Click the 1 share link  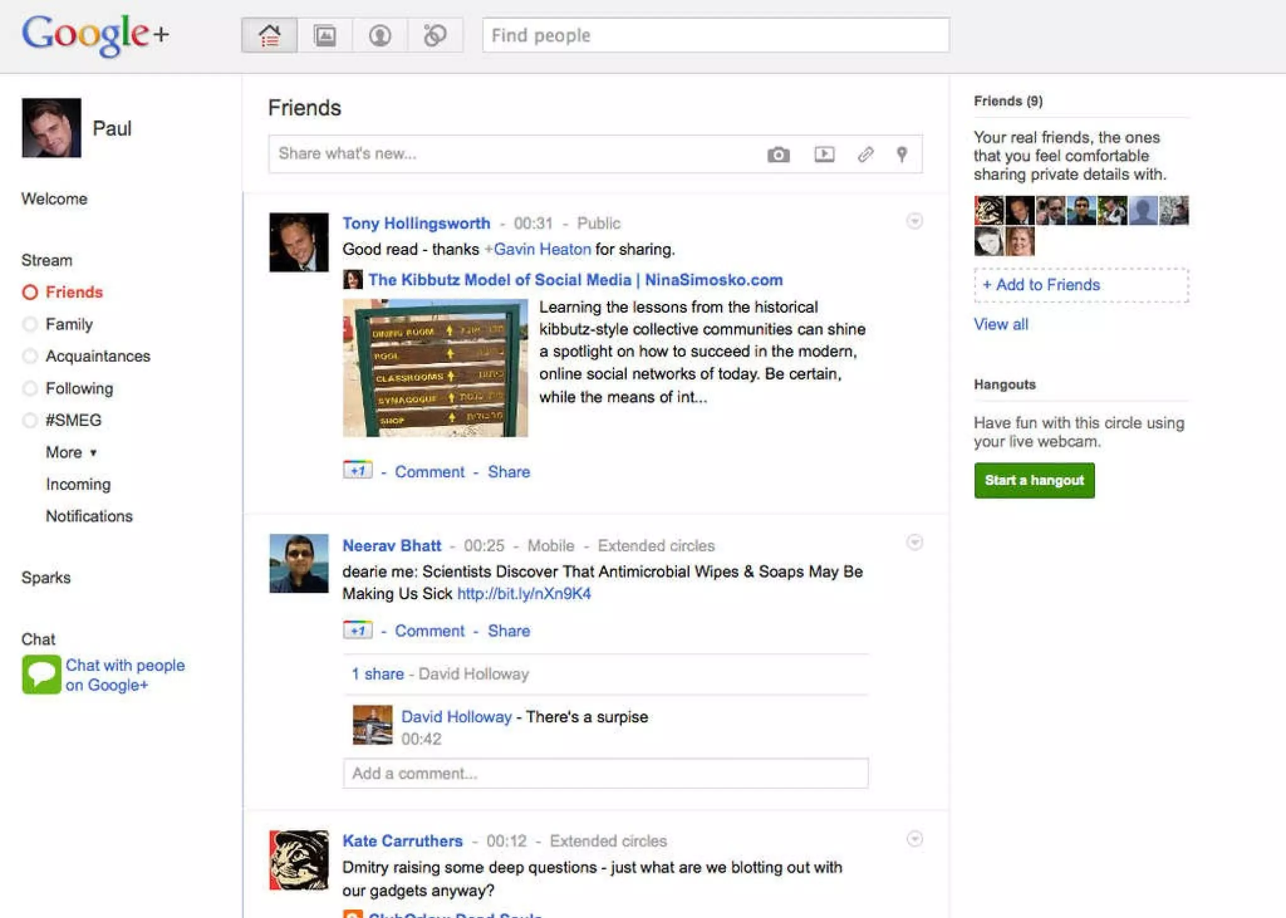[x=378, y=674]
